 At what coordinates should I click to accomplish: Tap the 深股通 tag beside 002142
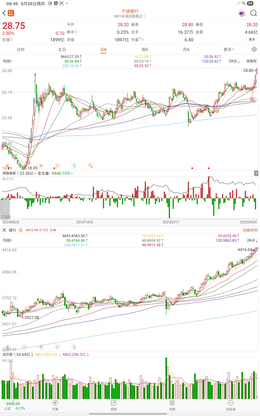[133, 16]
